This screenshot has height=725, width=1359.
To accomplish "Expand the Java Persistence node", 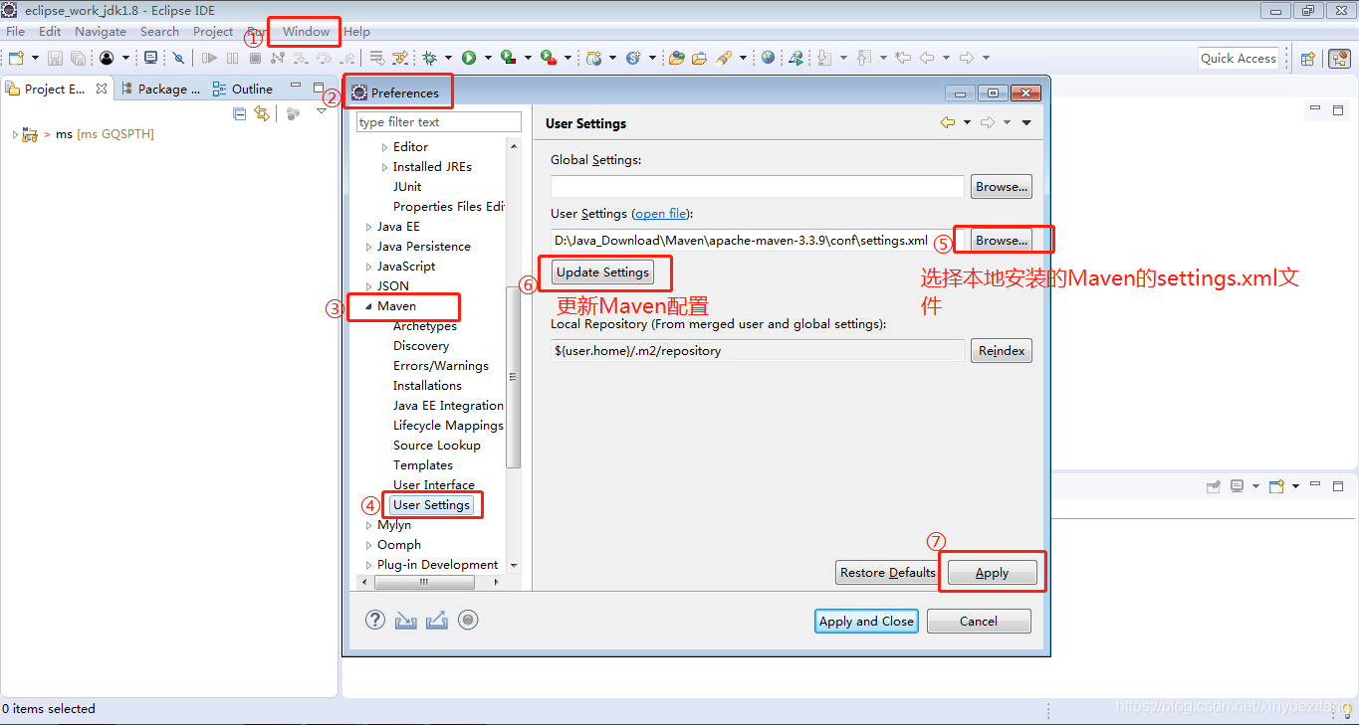I will point(369,247).
